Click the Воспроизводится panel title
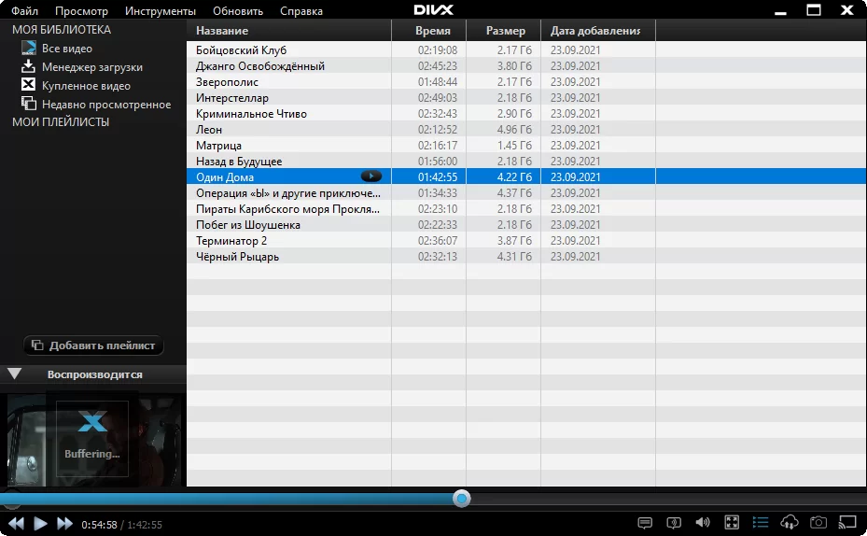Image resolution: width=867 pixels, height=536 pixels. pyautogui.click(x=94, y=374)
